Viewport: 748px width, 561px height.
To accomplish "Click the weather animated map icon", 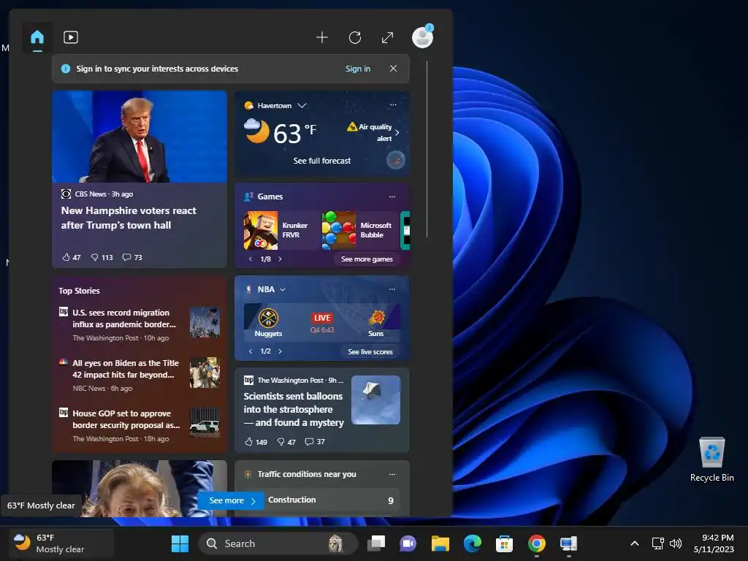I will coord(395,160).
